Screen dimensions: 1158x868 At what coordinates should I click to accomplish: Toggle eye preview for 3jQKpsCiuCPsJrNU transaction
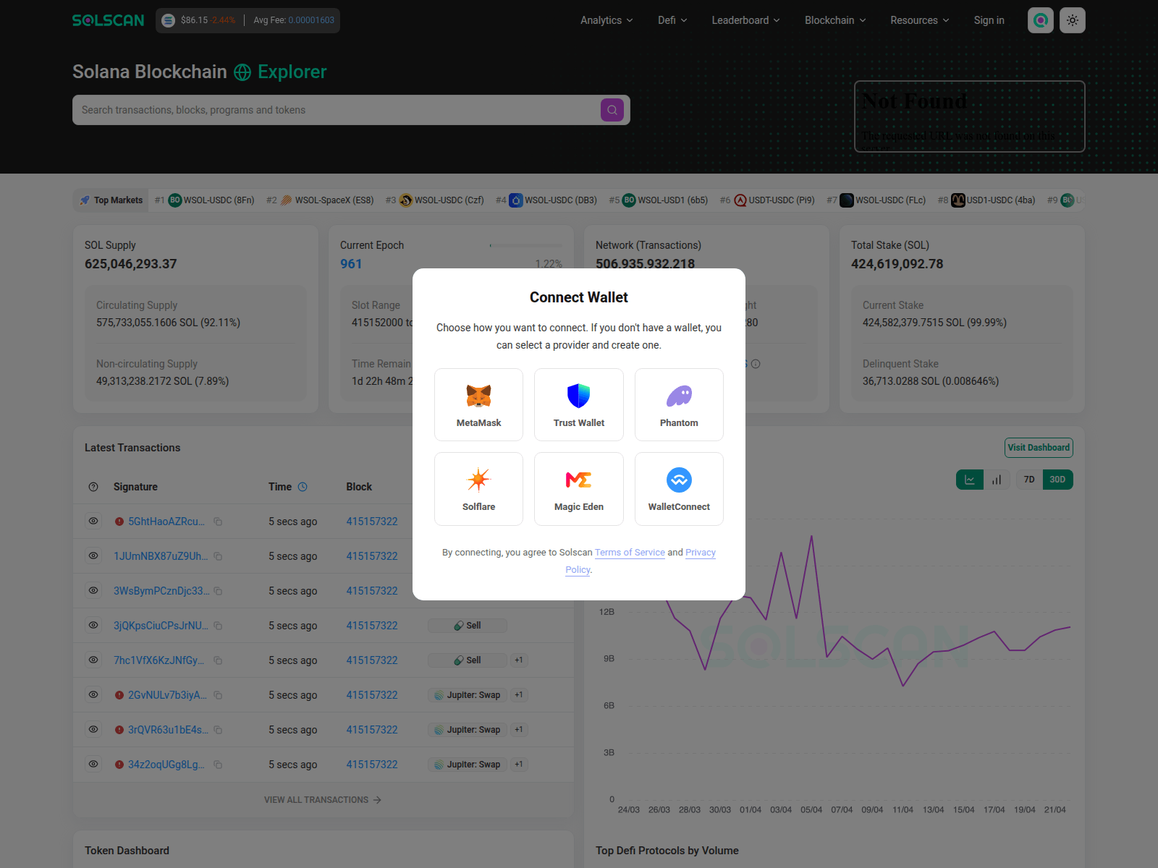click(x=93, y=625)
